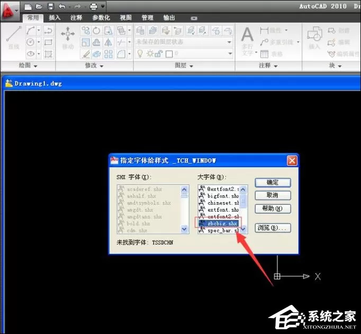Open the 未保存的图层状态 layer state dropdown
This screenshot has height=334, width=361.
(184, 42)
